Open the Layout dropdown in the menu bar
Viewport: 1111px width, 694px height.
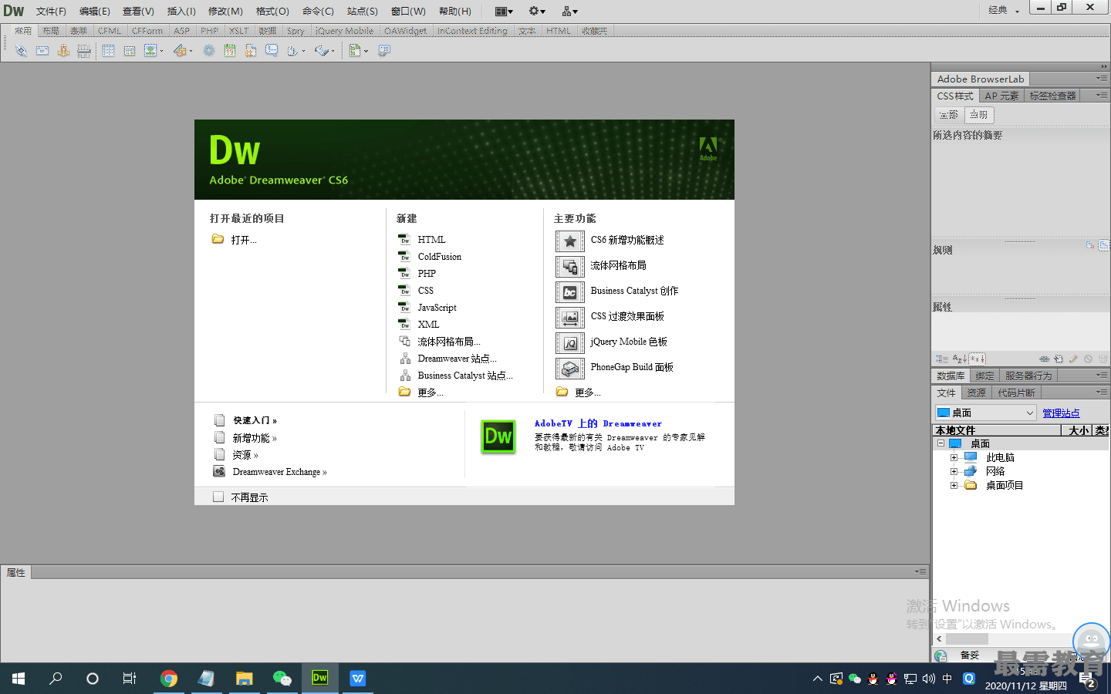pos(504,11)
